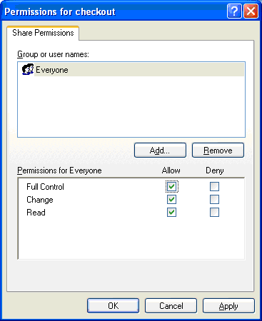Close the Permissions for checkout dialog
Viewport: 262px width, 321px height.
(x=251, y=11)
